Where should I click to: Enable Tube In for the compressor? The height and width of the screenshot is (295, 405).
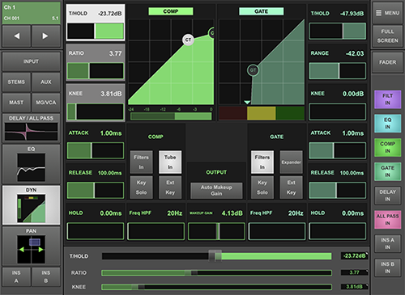[170, 162]
